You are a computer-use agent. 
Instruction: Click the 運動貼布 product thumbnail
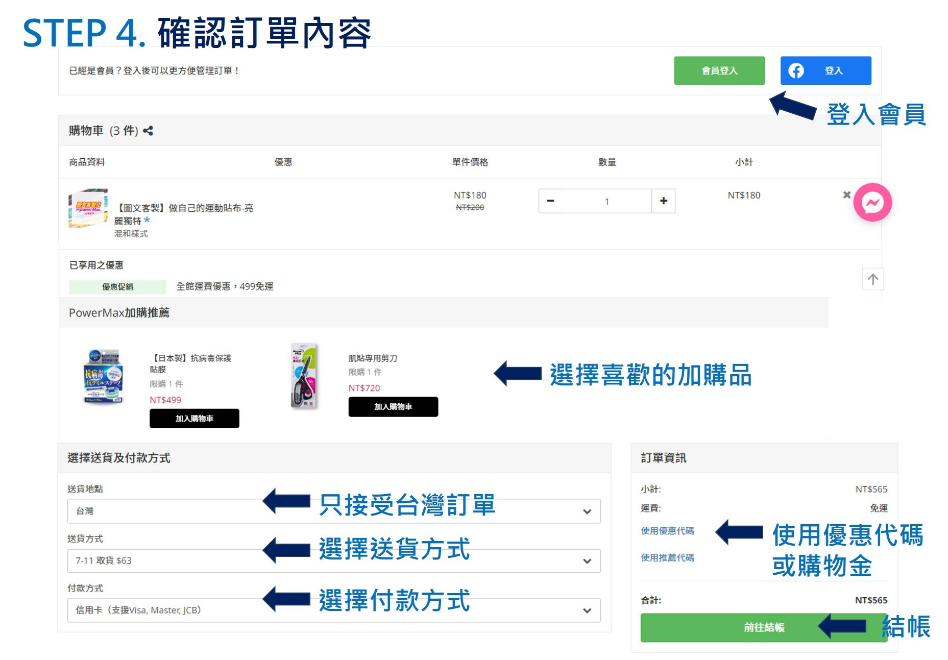point(88,208)
